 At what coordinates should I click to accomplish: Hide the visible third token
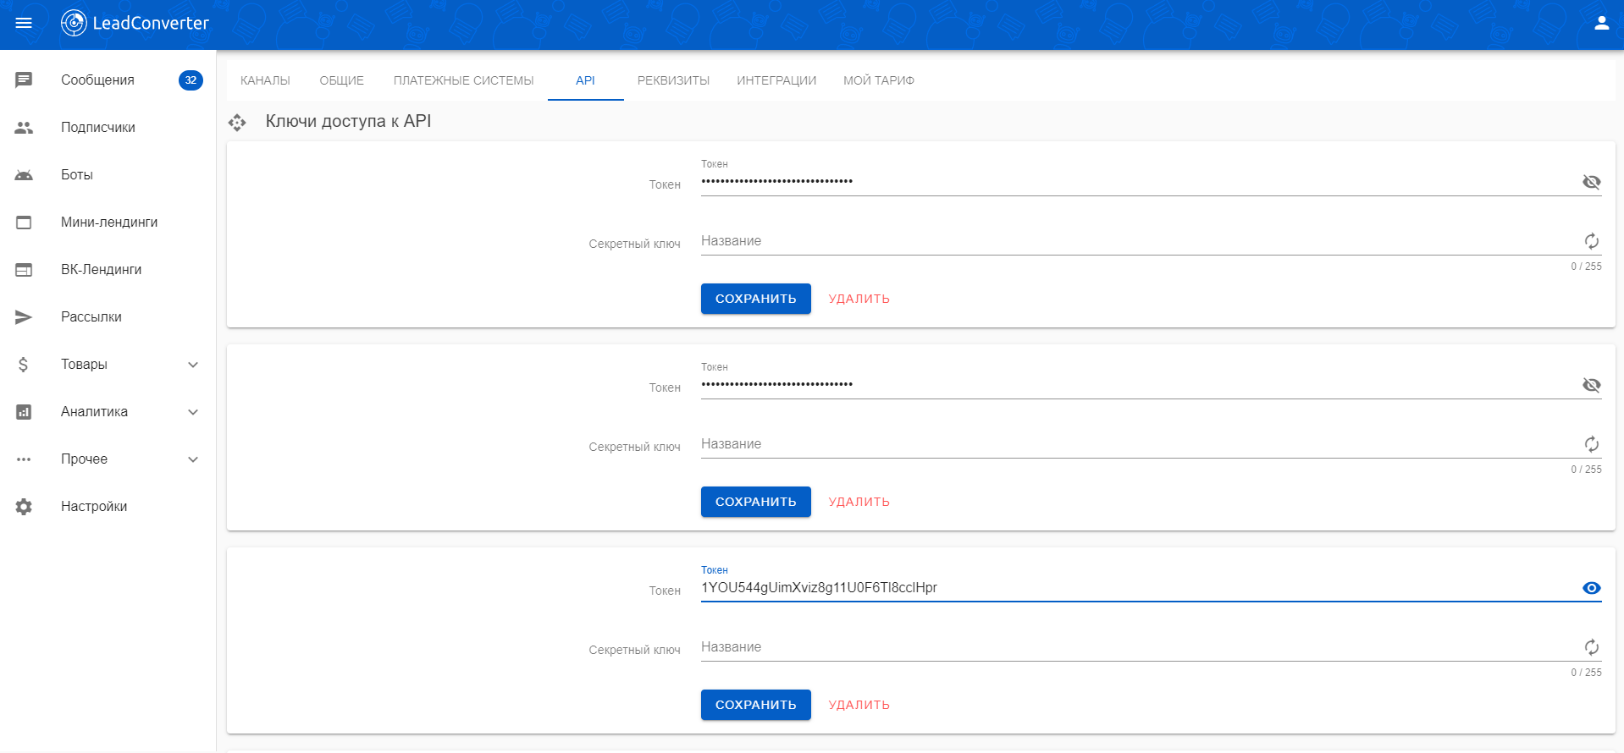coord(1591,588)
